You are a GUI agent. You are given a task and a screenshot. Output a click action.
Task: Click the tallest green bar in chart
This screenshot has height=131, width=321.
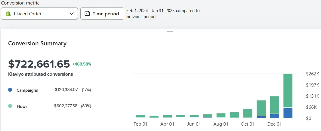[288, 90]
